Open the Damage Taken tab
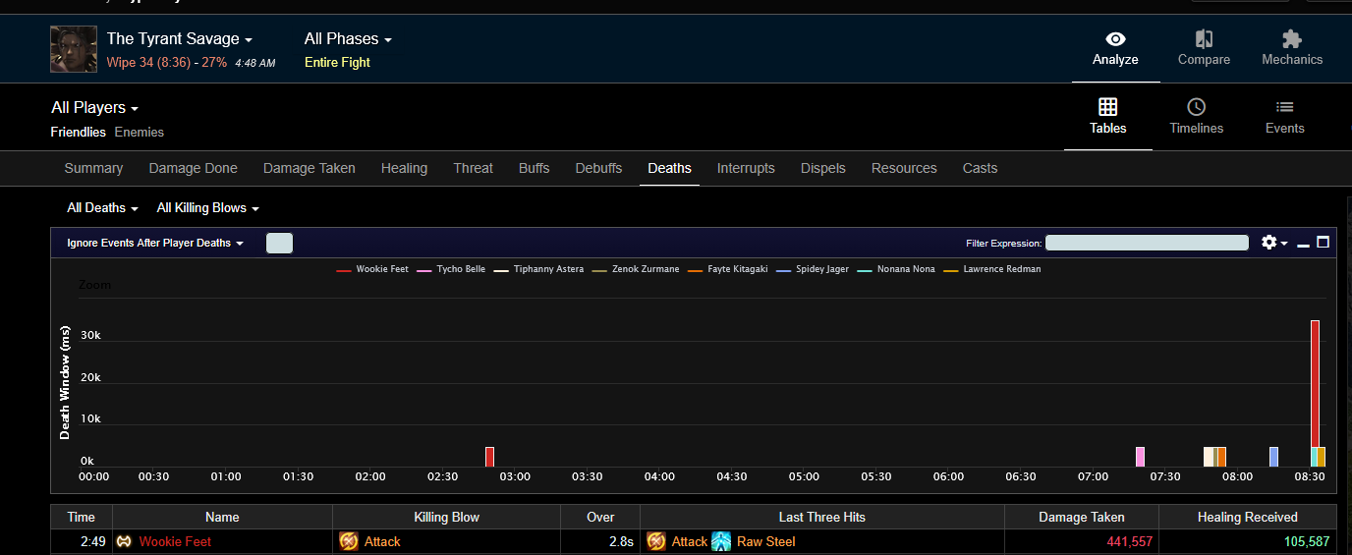The image size is (1352, 555). (x=310, y=168)
